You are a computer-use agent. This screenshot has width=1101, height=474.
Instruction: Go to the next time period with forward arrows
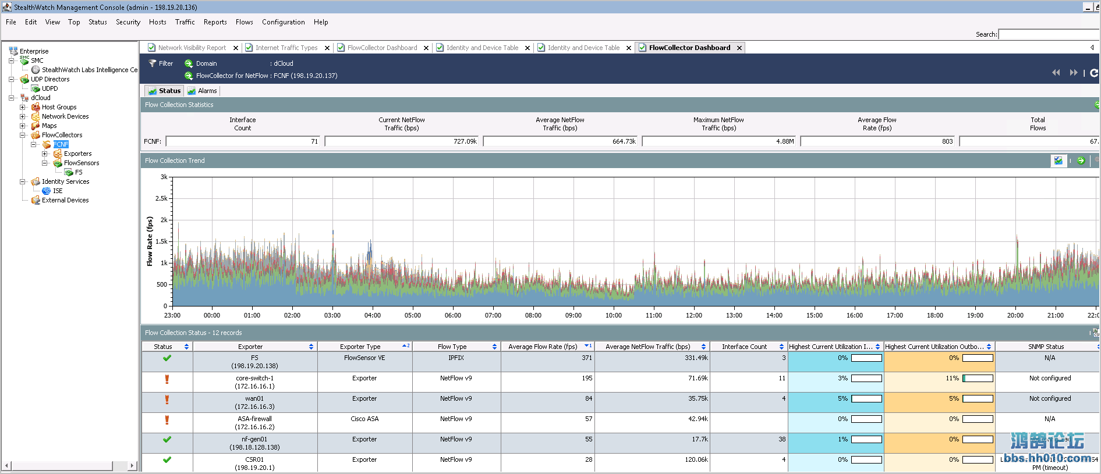(1074, 73)
